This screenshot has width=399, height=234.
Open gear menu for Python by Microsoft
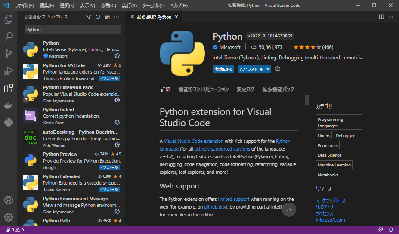point(117,55)
